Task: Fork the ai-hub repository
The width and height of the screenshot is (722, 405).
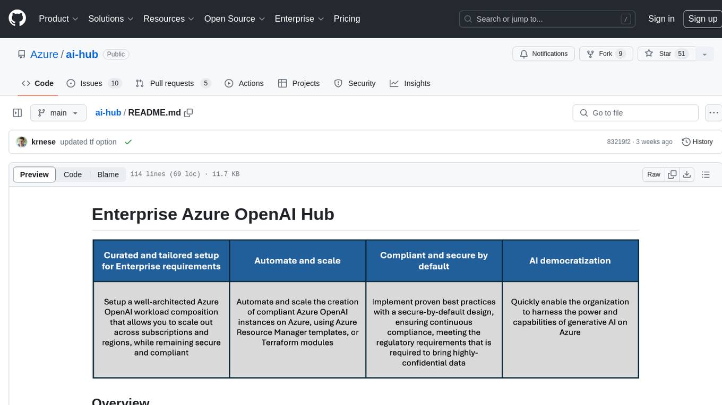Action: 605,54
